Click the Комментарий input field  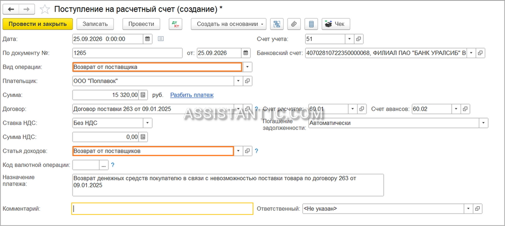pyautogui.click(x=162, y=209)
